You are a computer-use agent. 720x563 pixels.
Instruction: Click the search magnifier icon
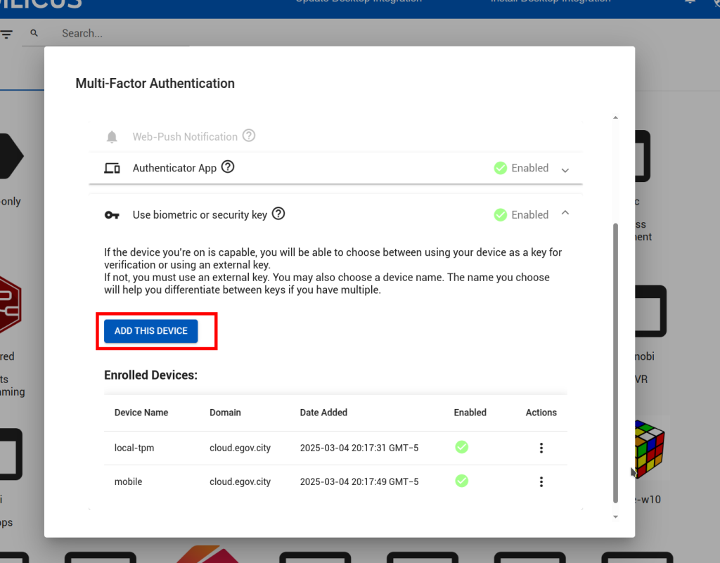tap(34, 33)
